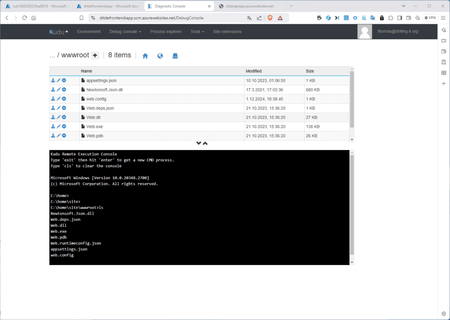This screenshot has width=450, height=320.
Task: Edit Web.exe with the pencil icon
Action: click(58, 126)
